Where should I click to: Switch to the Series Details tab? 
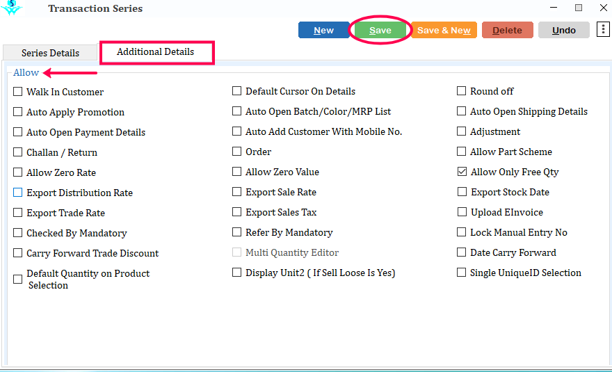[50, 53]
